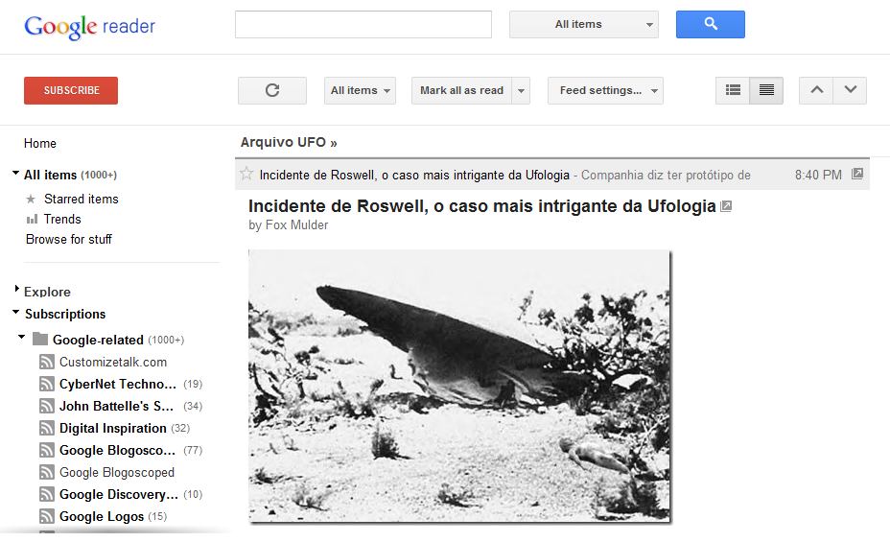This screenshot has width=890, height=542.
Task: Click the blue search magnifier button
Action: point(710,25)
